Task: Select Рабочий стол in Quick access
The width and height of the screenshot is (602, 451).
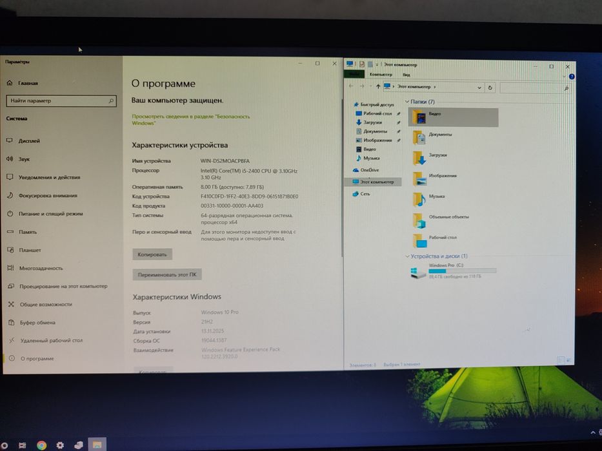Action: coord(374,113)
